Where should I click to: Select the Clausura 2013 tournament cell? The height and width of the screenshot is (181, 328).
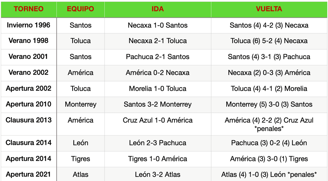point(28,120)
